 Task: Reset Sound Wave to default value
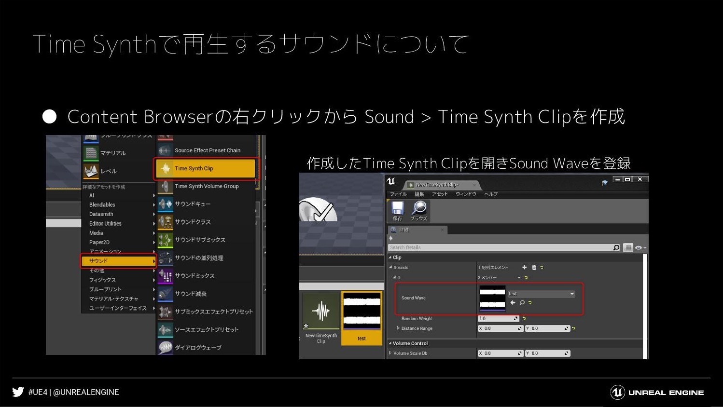point(530,303)
